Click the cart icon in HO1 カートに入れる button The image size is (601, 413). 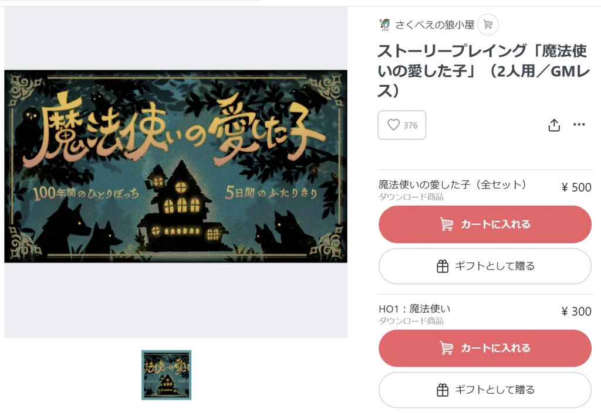tap(447, 348)
